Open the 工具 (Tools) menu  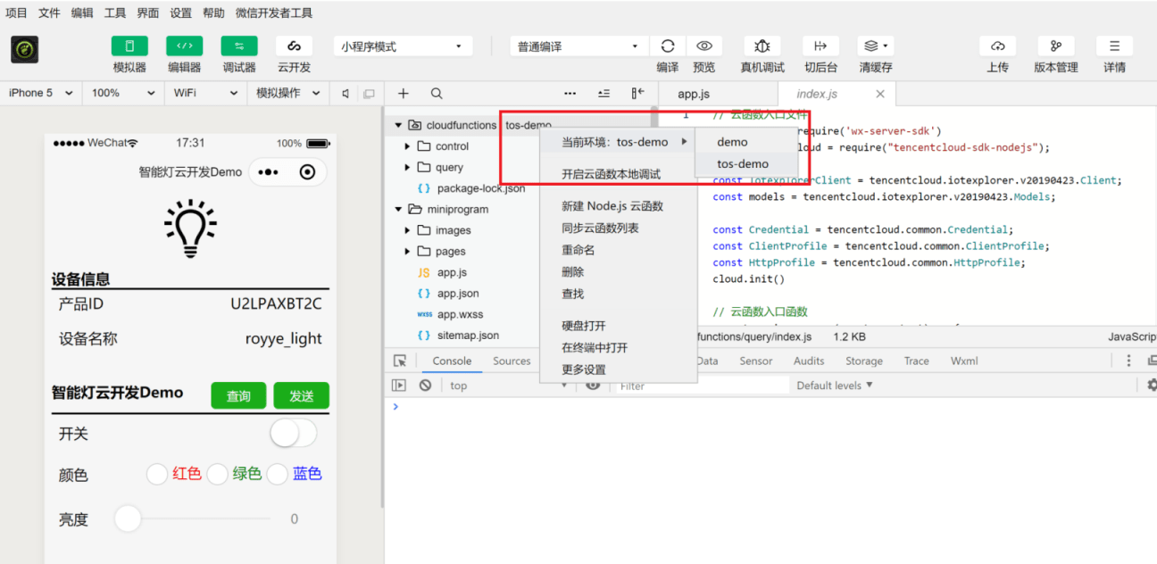(x=115, y=13)
